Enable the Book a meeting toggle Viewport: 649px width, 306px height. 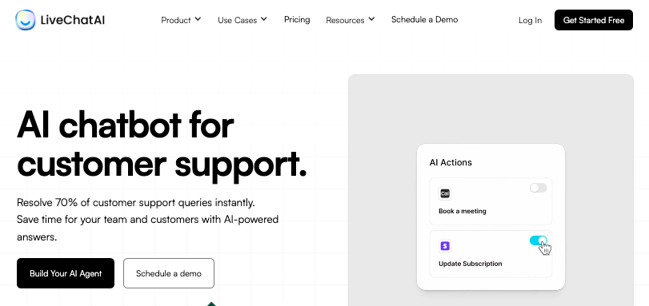[x=538, y=188]
